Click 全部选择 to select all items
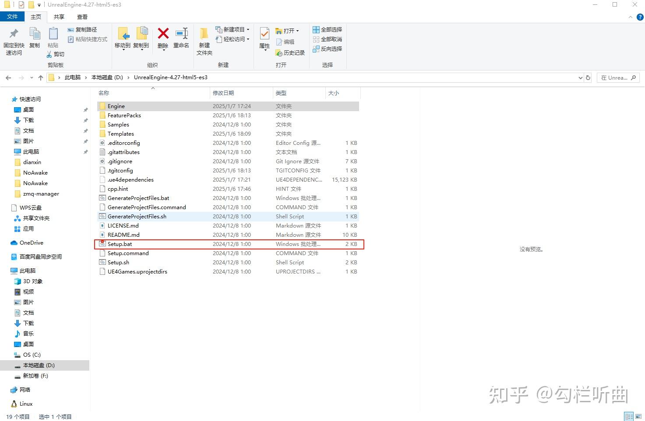 (327, 29)
